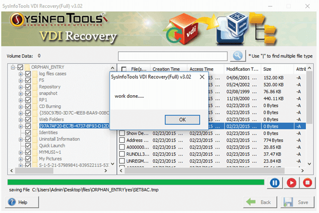Expand the MYMUSI~1 tree node
Image resolution: width=319 pixels, height=213 pixels.
[21, 152]
